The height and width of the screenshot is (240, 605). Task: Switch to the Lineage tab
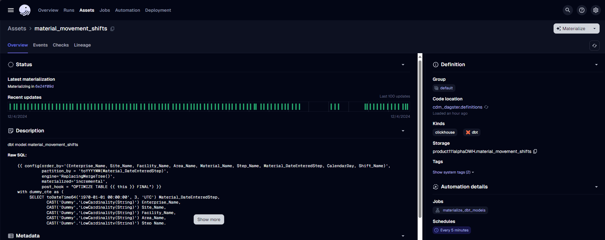pyautogui.click(x=82, y=45)
